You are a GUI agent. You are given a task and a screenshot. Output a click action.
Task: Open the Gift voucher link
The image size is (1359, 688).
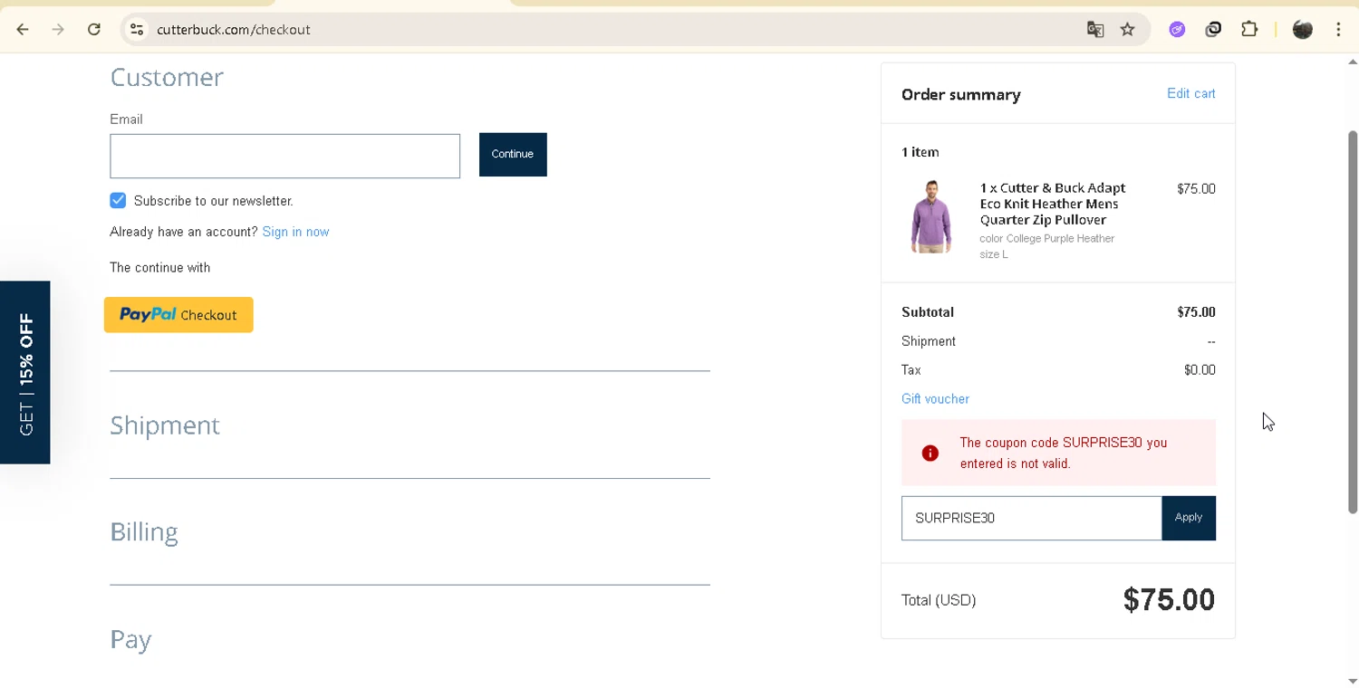[935, 398]
